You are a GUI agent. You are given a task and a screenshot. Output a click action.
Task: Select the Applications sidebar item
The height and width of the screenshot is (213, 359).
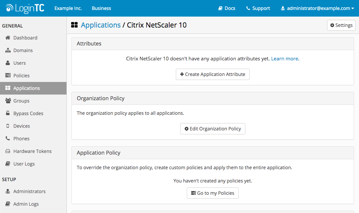pos(33,88)
